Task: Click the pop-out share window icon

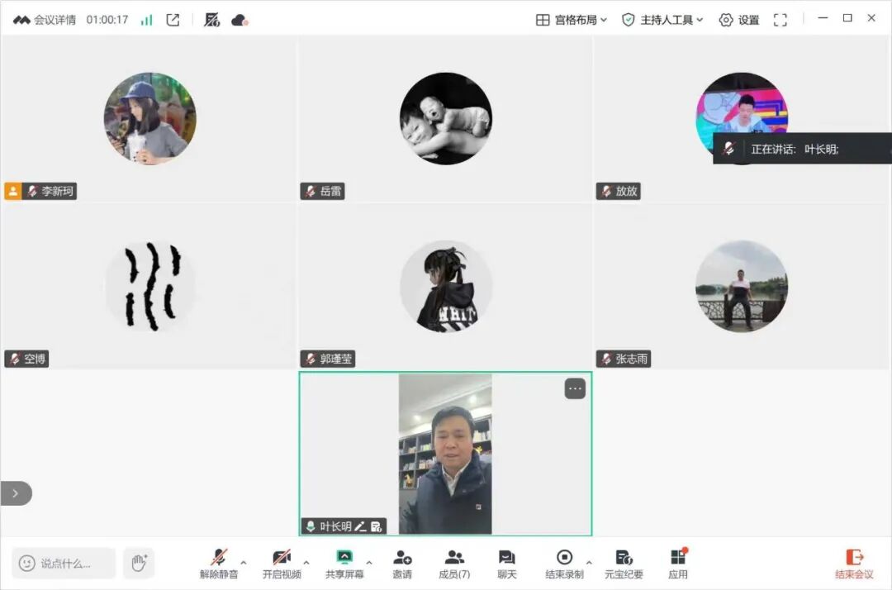Action: tap(173, 20)
